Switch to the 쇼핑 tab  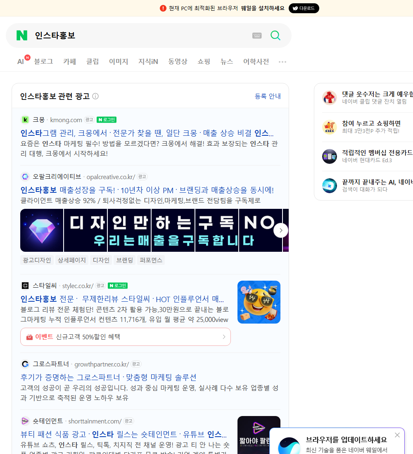(x=204, y=61)
